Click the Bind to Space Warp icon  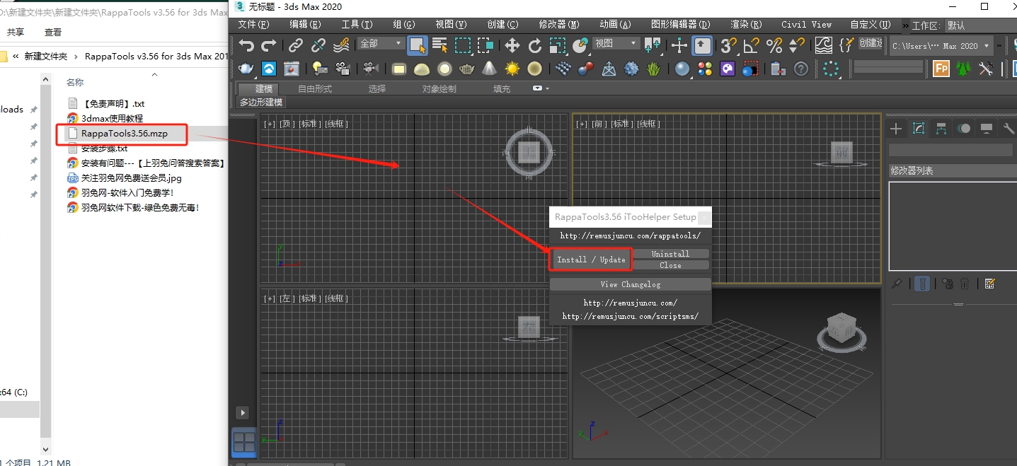point(340,46)
